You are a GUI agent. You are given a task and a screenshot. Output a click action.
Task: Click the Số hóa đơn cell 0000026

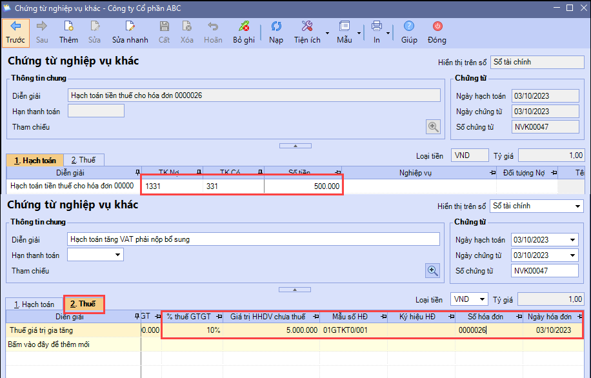coord(472,330)
